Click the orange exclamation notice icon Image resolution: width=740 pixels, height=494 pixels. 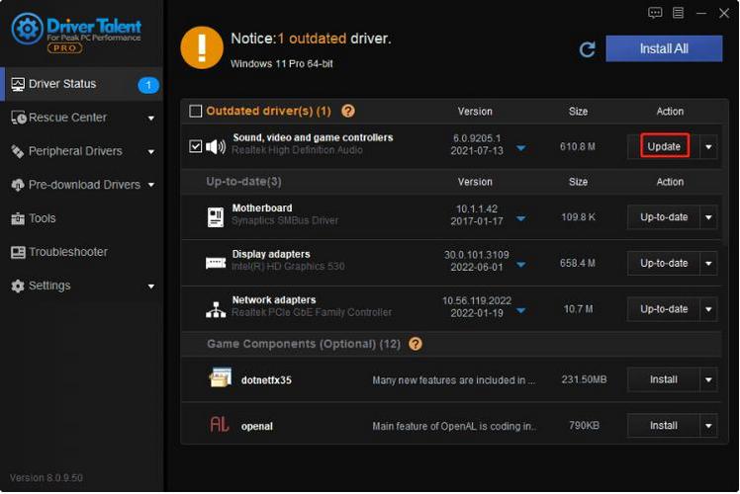coord(202,47)
